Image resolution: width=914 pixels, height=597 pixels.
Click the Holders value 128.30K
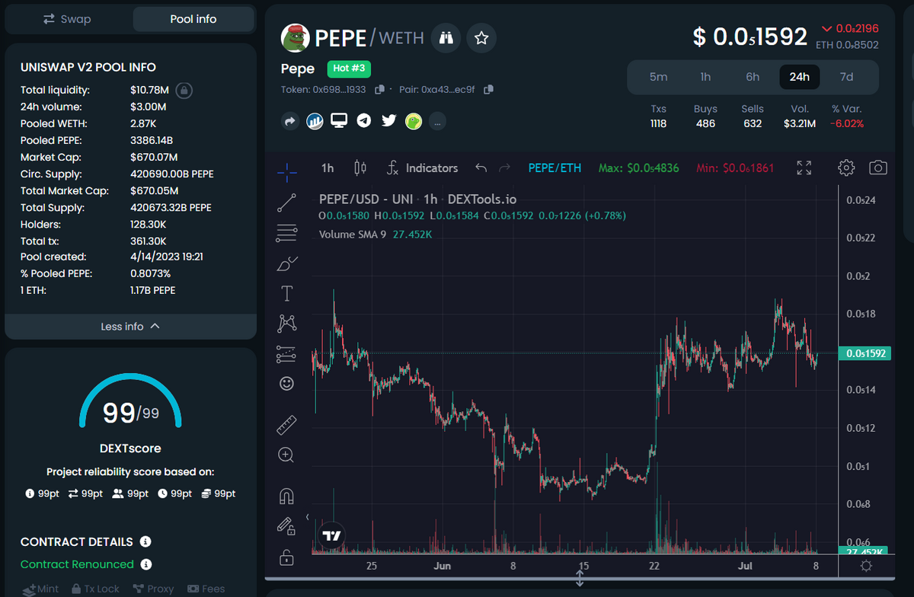pos(149,224)
